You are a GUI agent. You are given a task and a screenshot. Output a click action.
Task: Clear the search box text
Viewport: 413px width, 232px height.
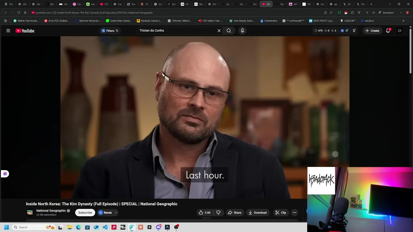[219, 31]
